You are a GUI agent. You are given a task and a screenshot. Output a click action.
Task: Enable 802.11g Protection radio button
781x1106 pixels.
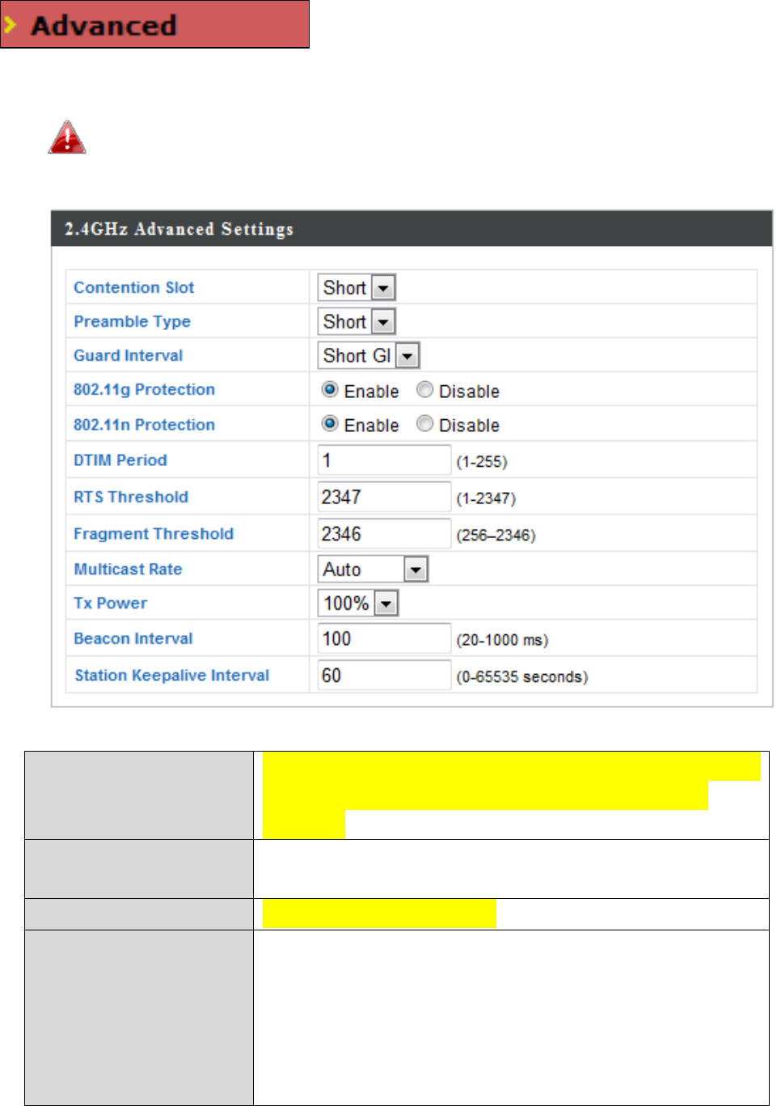pyautogui.click(x=330, y=389)
